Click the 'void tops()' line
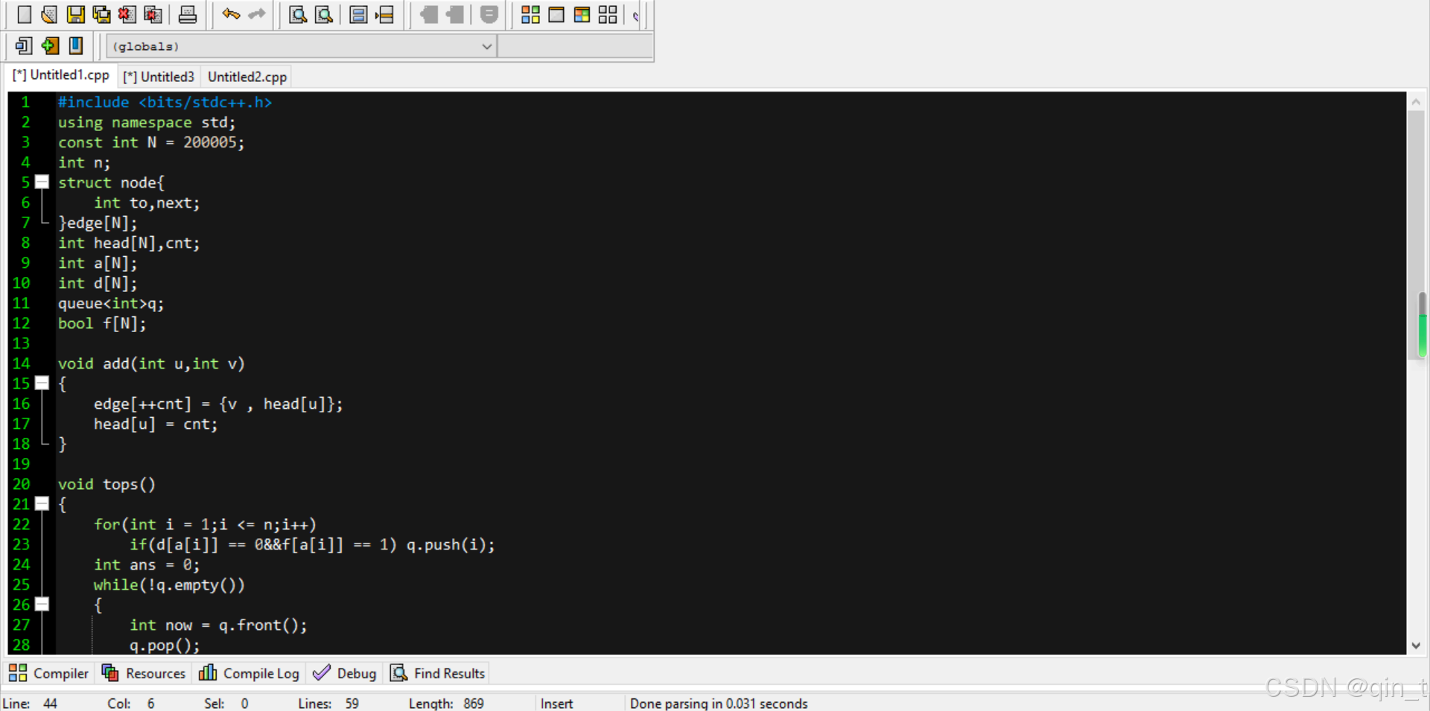The height and width of the screenshot is (711, 1430). pyautogui.click(x=107, y=484)
